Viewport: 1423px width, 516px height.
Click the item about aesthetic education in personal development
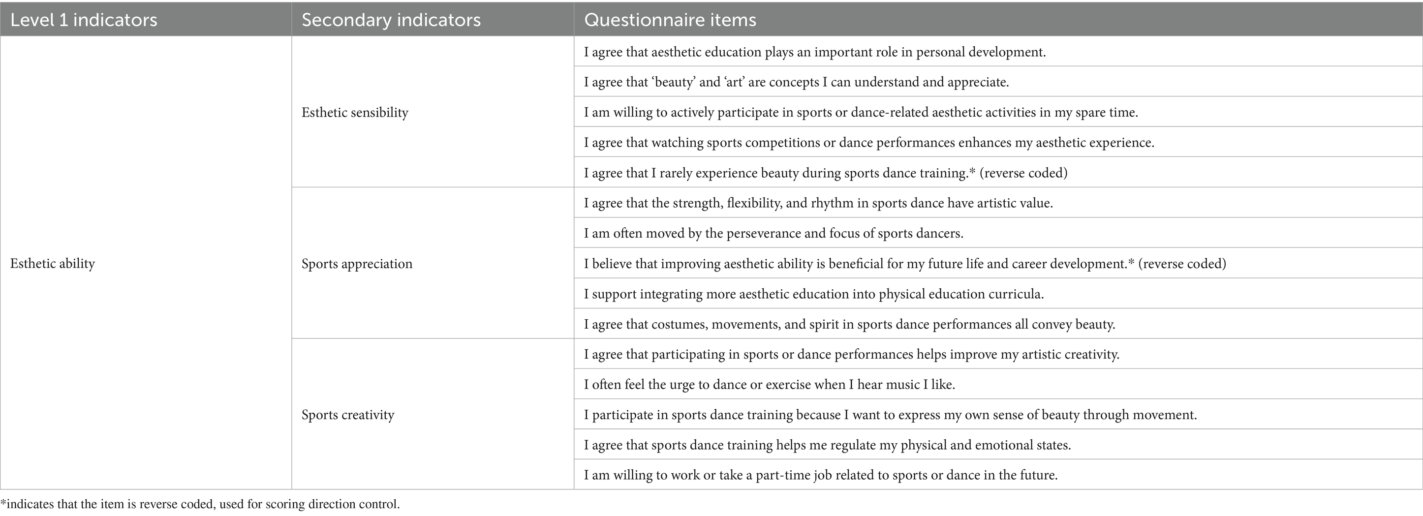(x=998, y=52)
